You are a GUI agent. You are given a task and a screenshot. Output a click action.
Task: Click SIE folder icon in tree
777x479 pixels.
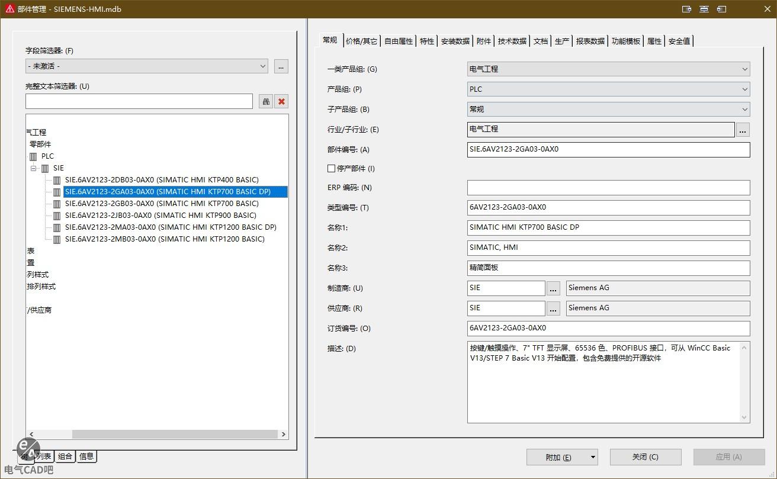(x=45, y=168)
